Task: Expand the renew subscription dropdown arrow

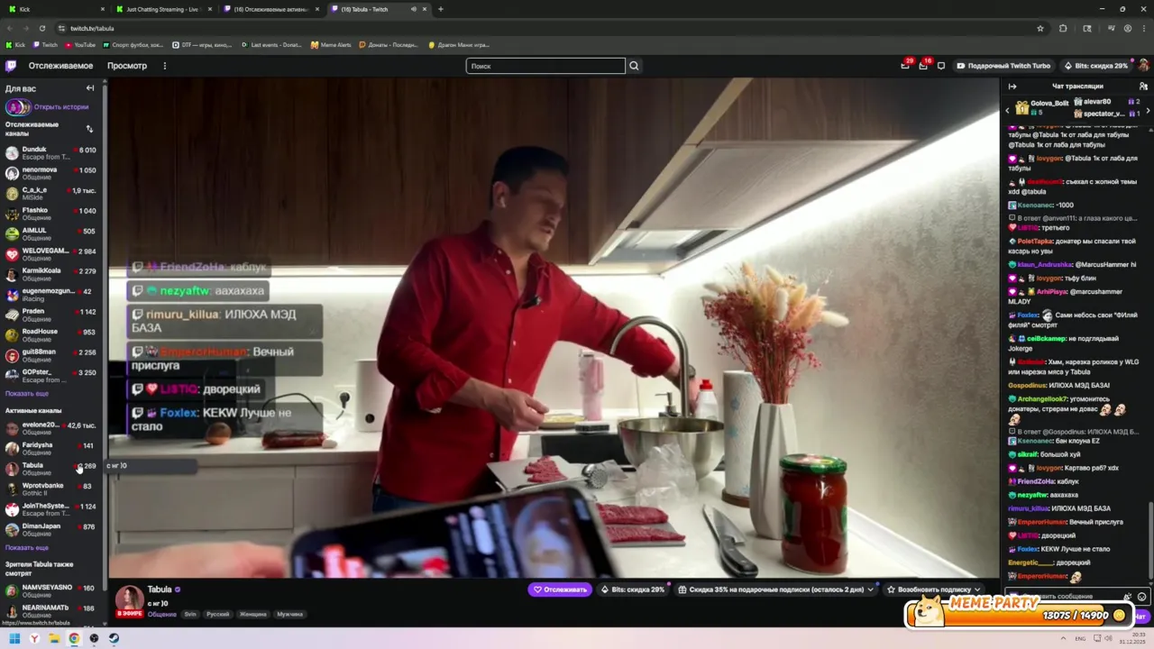Action: pos(976,590)
